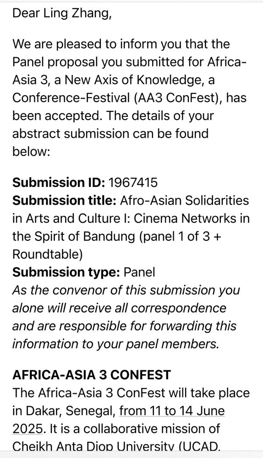Click the italic "information to your panel members" line
The width and height of the screenshot is (263, 458).
pyautogui.click(x=116, y=344)
